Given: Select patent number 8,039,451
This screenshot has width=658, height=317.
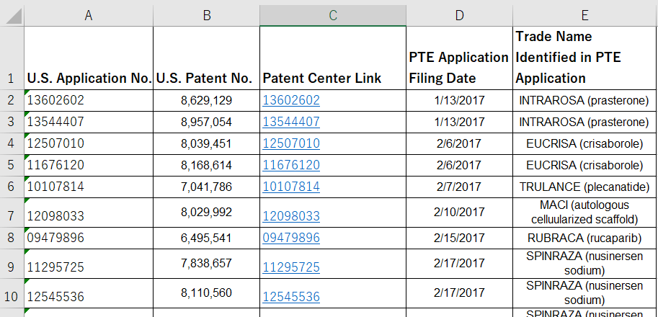Looking at the screenshot, I should click(206, 144).
